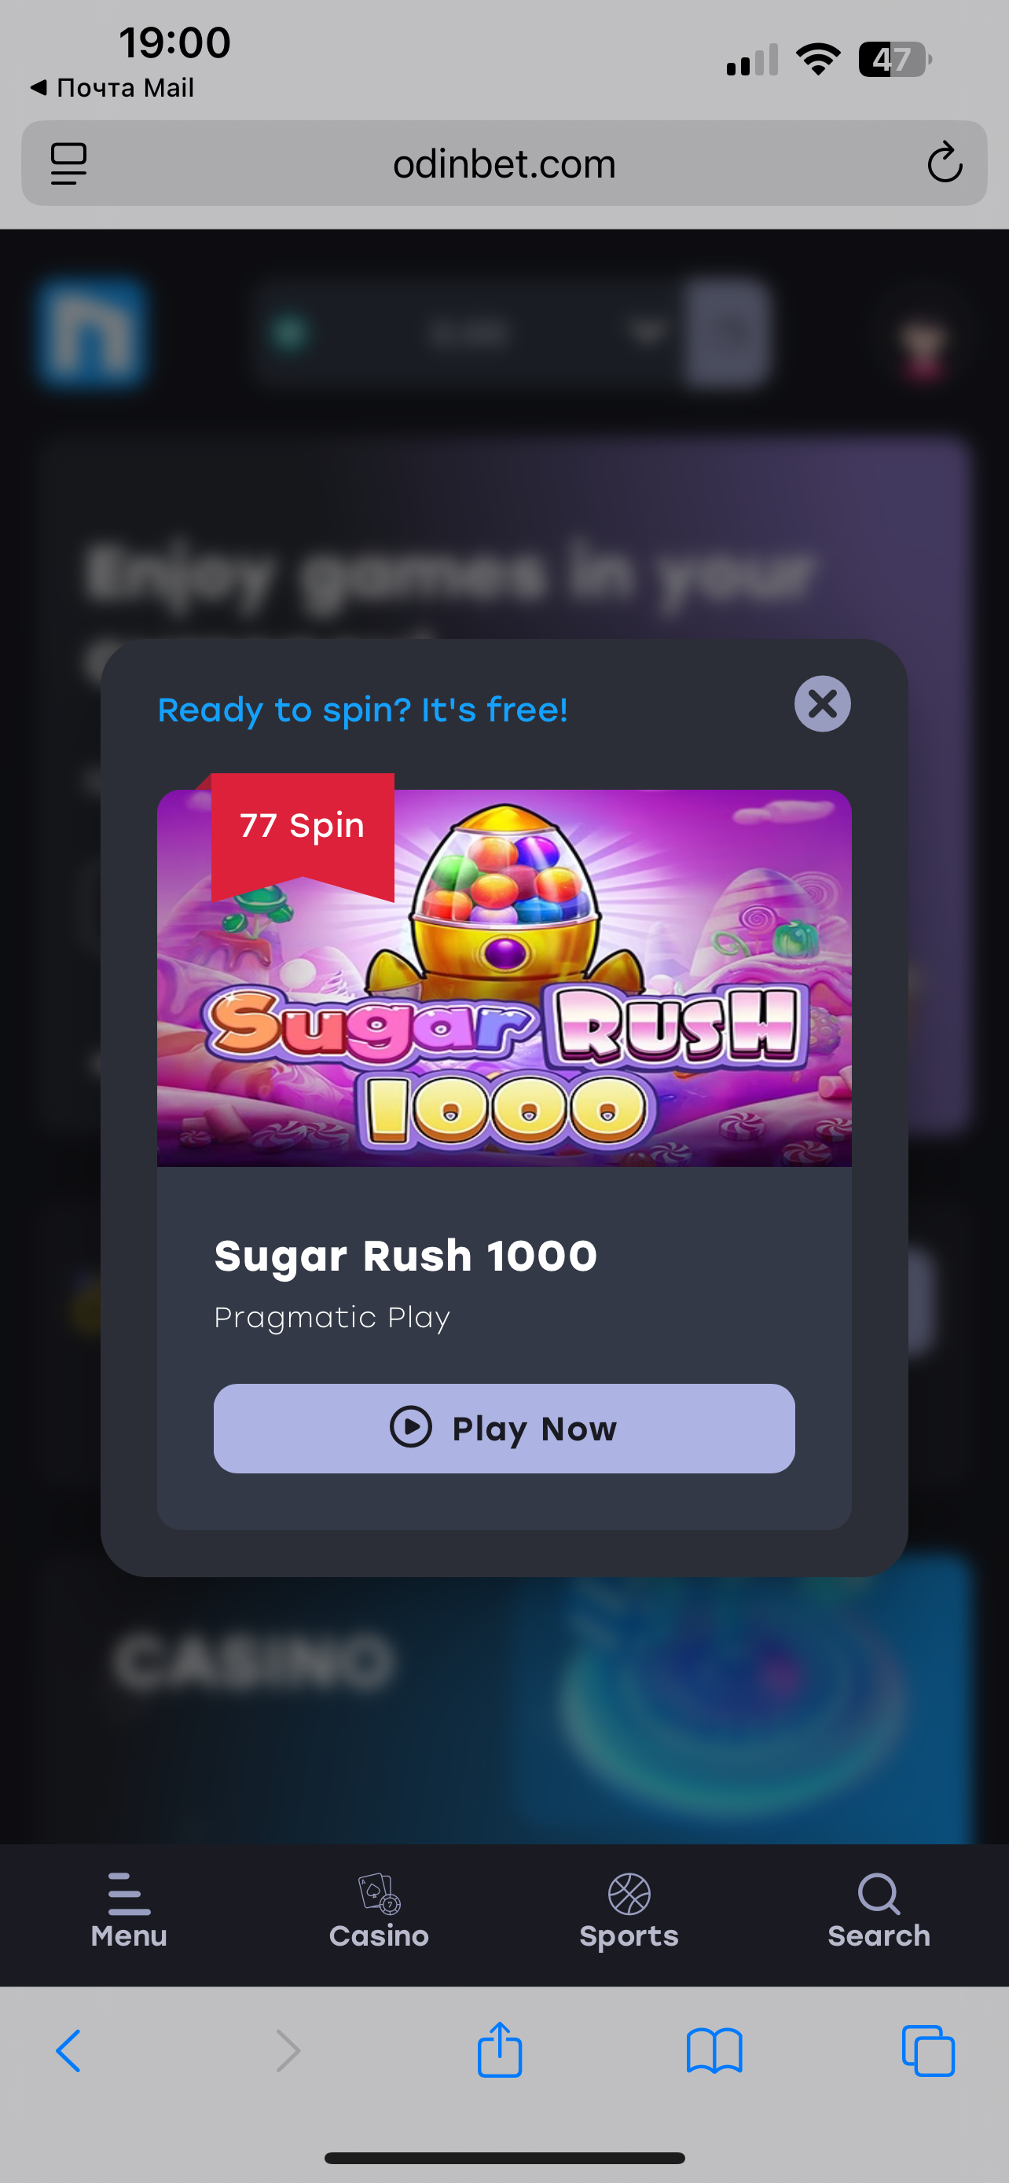Switch to the Sports tab
Screen dimensions: 1009x2183
[629, 1912]
